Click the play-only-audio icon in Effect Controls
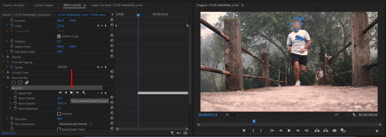 click(179, 133)
